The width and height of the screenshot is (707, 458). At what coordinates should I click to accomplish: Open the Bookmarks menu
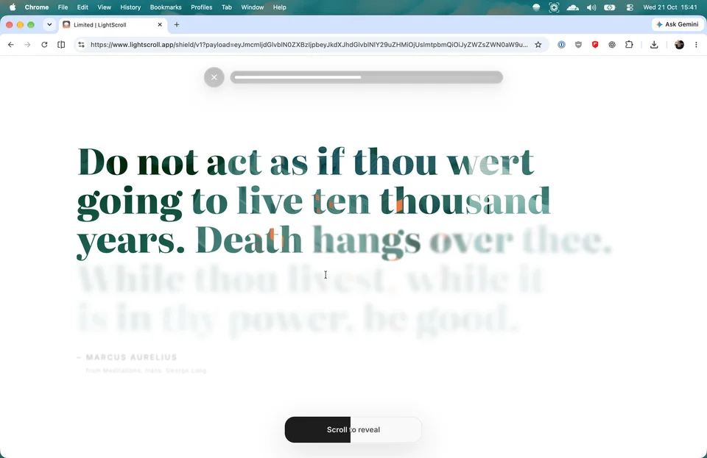click(x=166, y=7)
